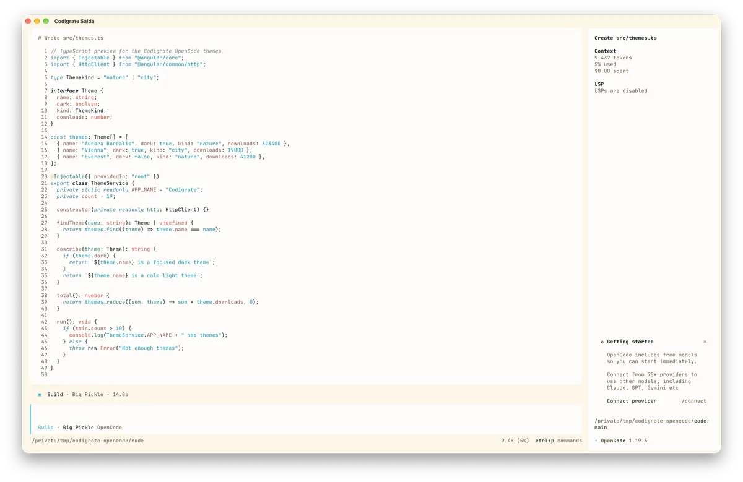Click the "private count = 19;" line
743x482 pixels.
pyautogui.click(x=85, y=196)
